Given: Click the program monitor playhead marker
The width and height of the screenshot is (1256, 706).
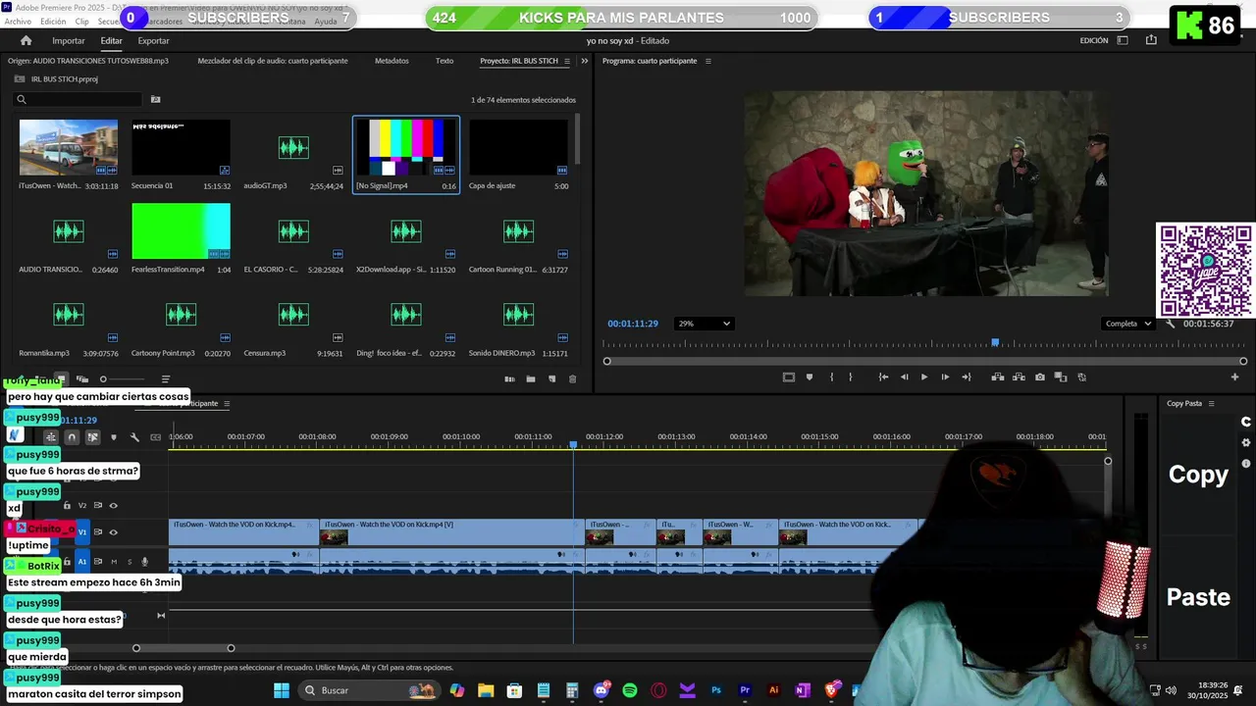Looking at the screenshot, I should click(x=995, y=343).
